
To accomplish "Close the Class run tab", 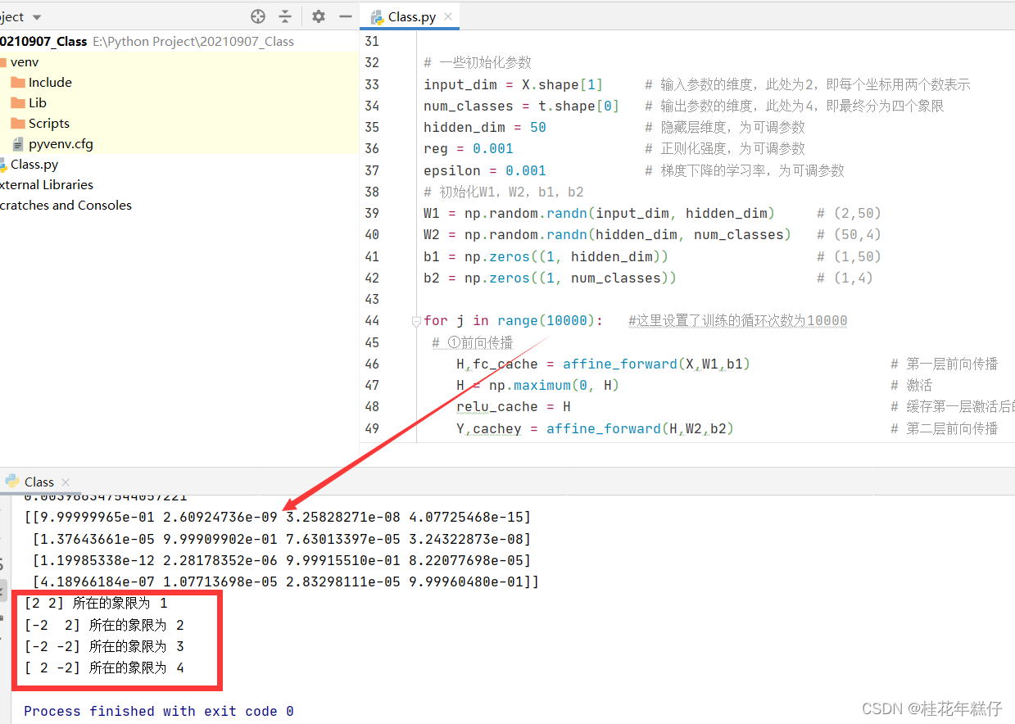I will (66, 482).
